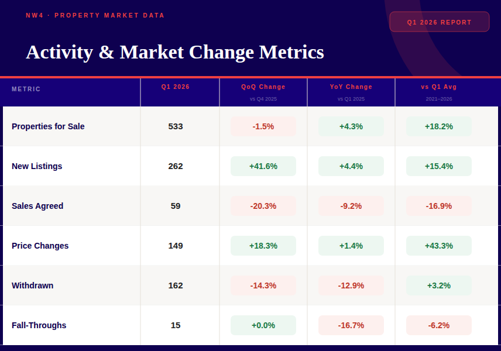This screenshot has width=501, height=351.
Task: Select the YoY Change column header
Action: (x=351, y=87)
